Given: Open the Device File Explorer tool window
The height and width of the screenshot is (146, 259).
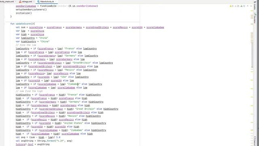Looking at the screenshot, I should tap(255, 142).
